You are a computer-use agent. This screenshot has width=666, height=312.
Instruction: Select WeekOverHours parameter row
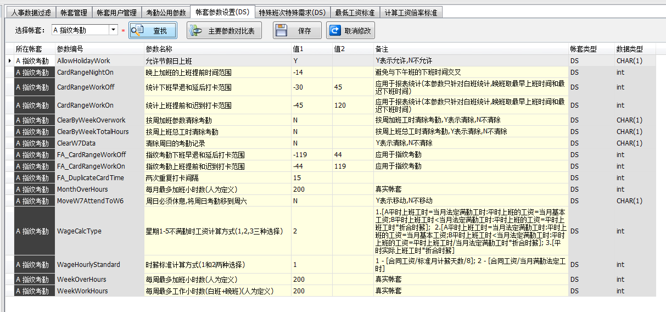pos(99,279)
